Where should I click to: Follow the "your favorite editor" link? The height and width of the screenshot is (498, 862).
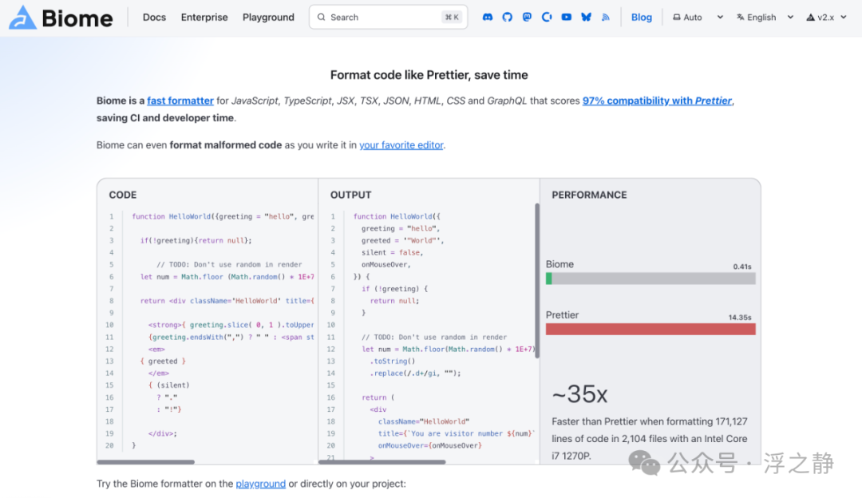tap(401, 145)
